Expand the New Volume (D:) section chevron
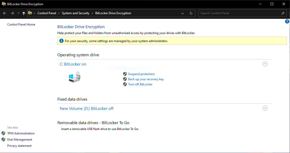Screen dimensions: 290x153 pos(265,108)
